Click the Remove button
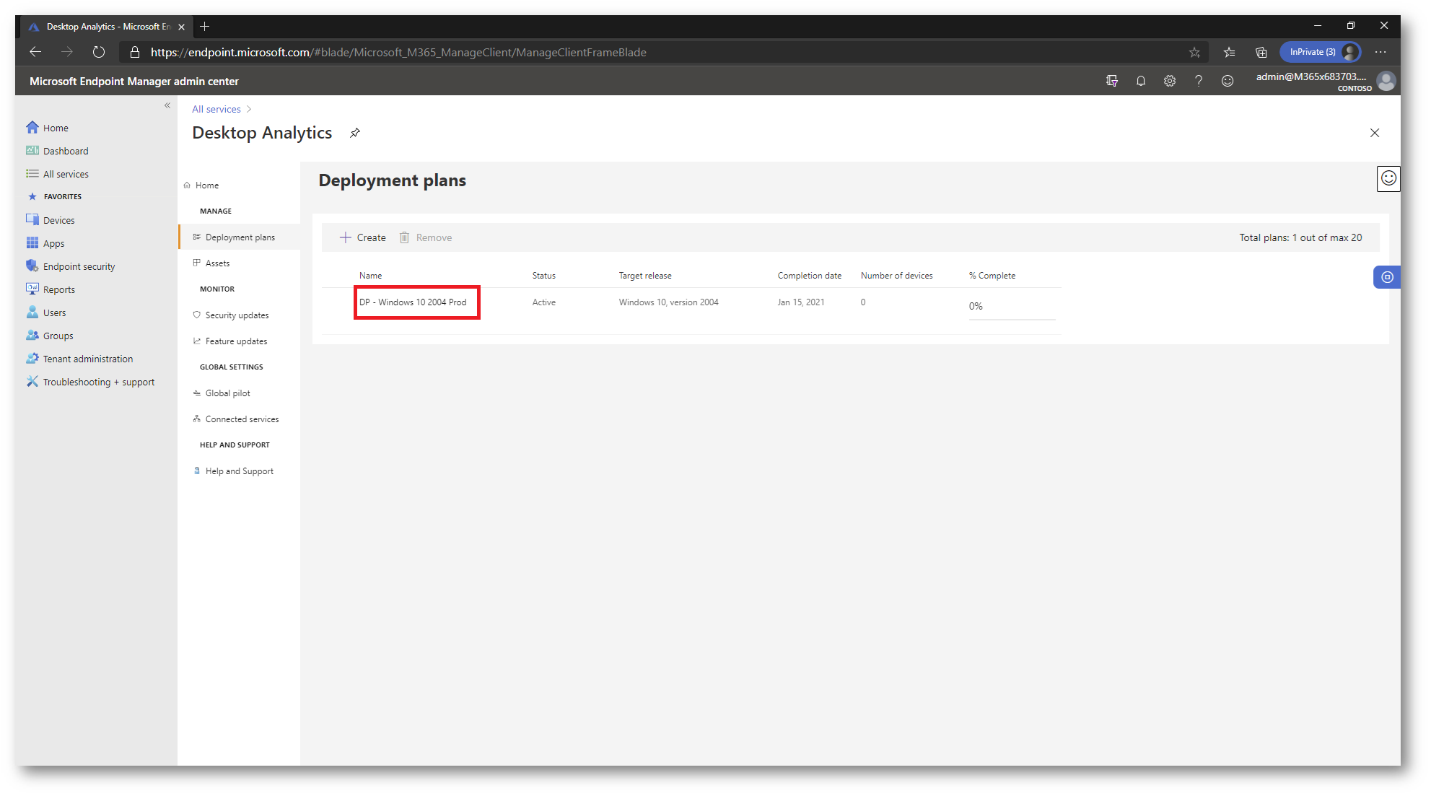The height and width of the screenshot is (796, 1431). pyautogui.click(x=426, y=237)
